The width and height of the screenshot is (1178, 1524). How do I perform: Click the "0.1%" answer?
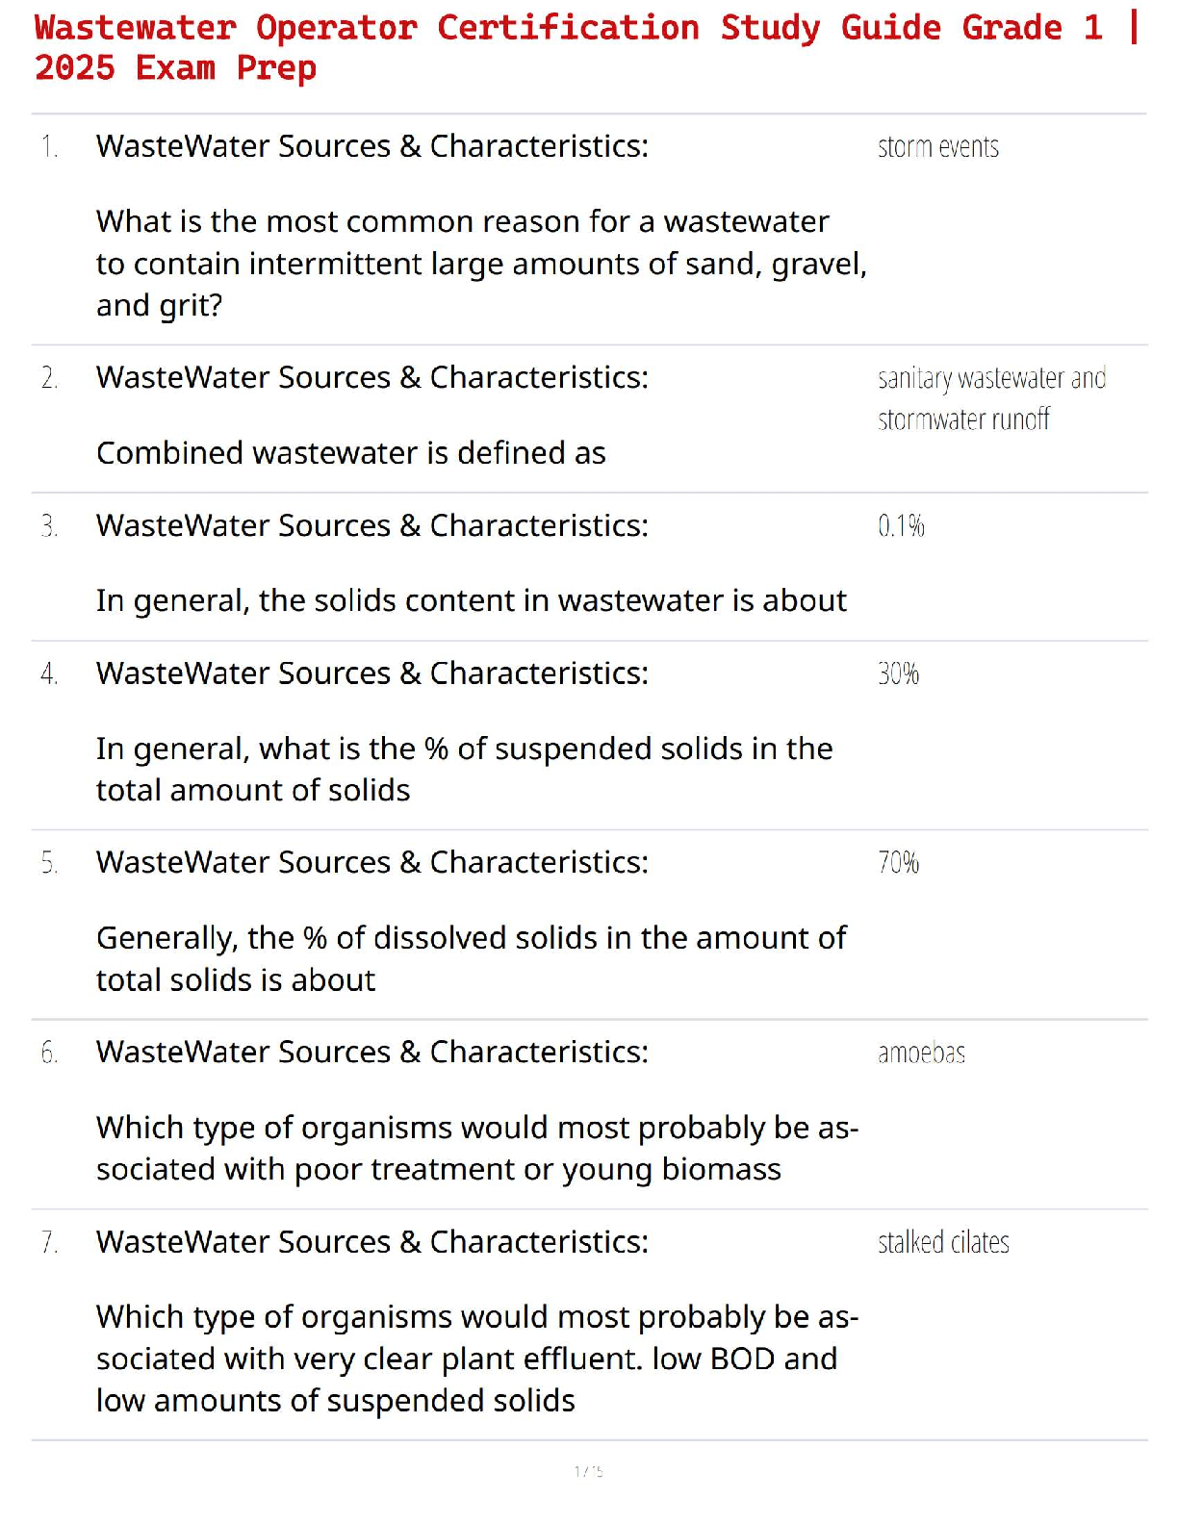pyautogui.click(x=901, y=526)
